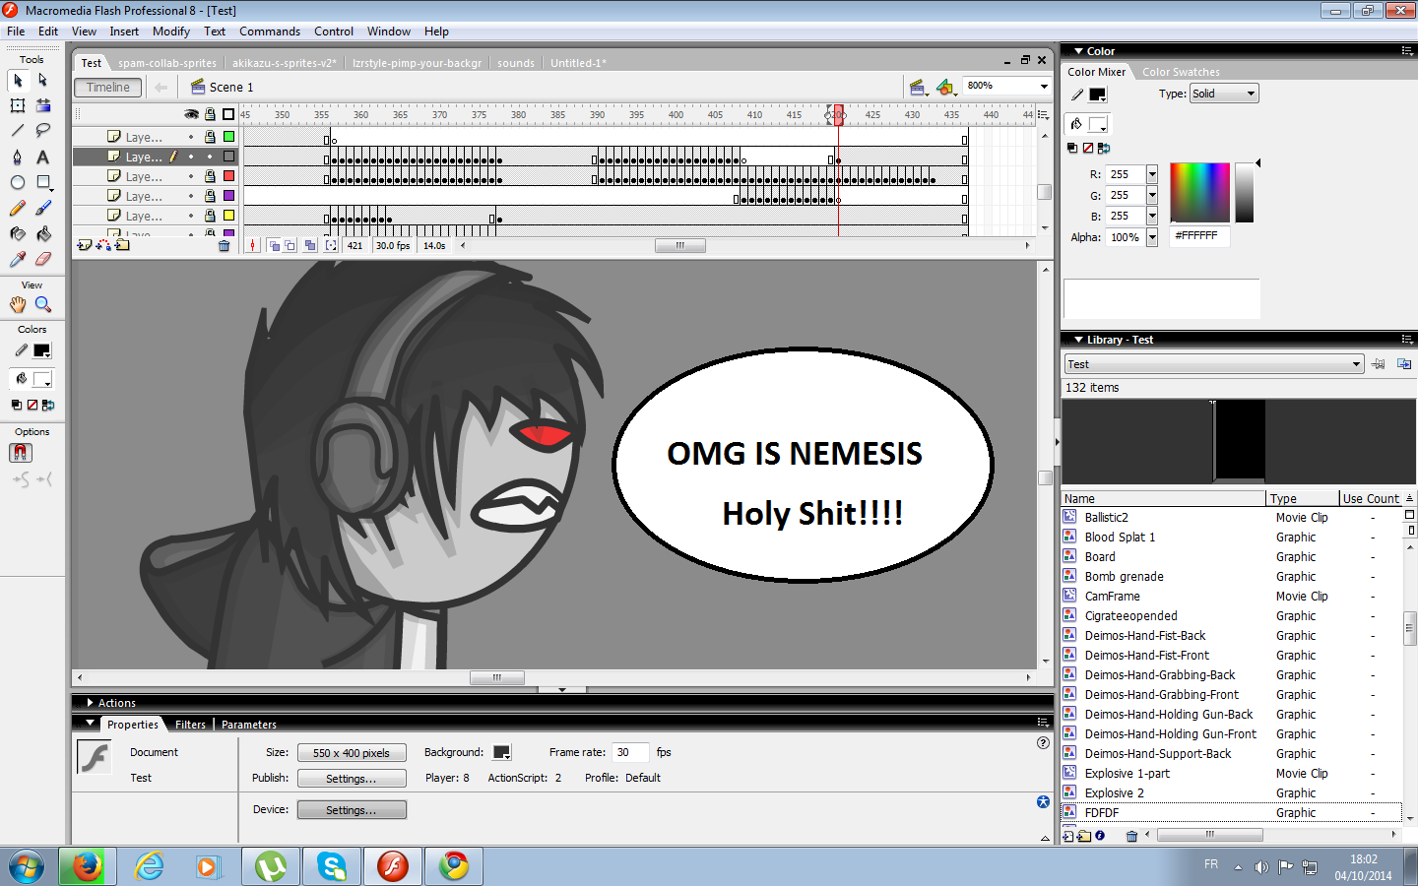Click Edit Scene clapper icon
Viewport: 1418px width, 886px height.
918,88
